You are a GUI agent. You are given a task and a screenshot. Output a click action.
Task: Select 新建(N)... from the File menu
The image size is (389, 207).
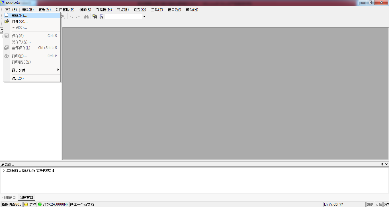pyautogui.click(x=32, y=16)
